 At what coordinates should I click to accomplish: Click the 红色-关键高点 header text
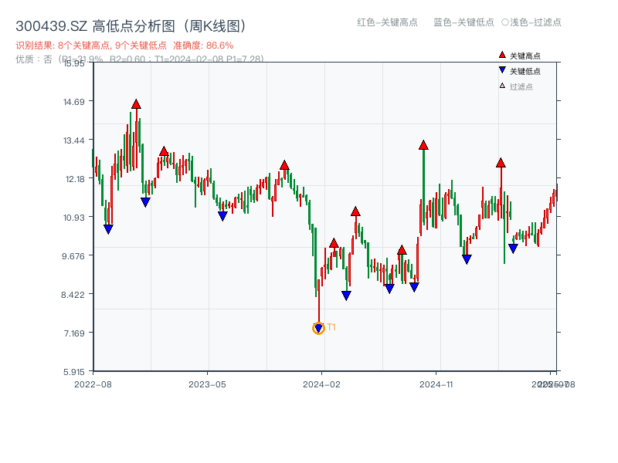(387, 22)
